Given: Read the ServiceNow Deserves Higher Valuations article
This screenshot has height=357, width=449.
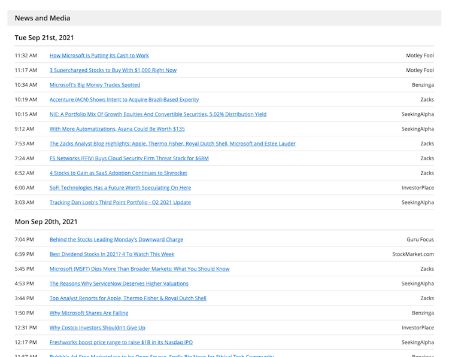Looking at the screenshot, I should pos(119,283).
